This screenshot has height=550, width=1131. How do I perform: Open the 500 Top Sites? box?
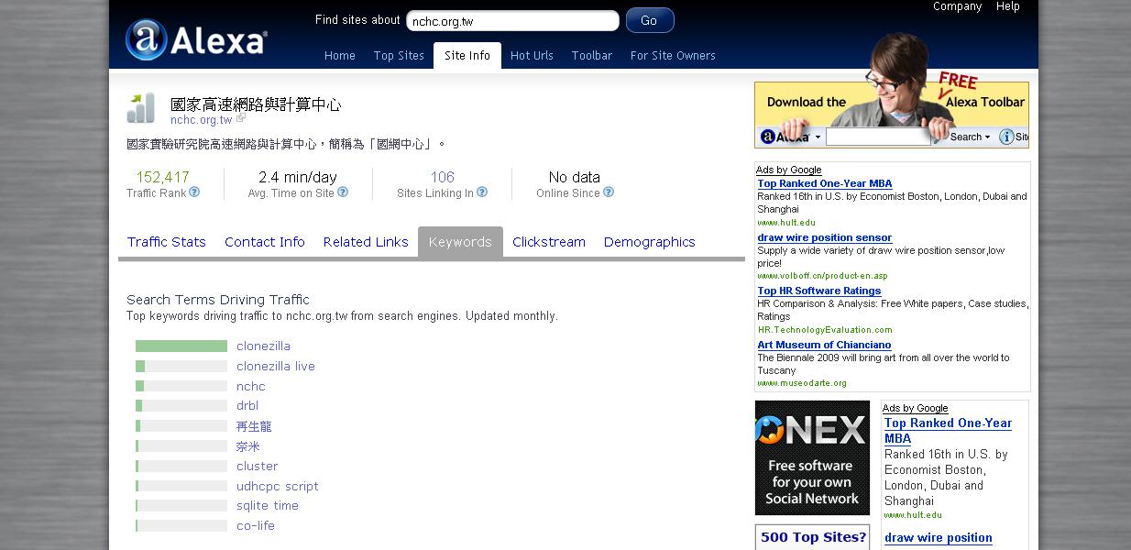click(x=813, y=537)
